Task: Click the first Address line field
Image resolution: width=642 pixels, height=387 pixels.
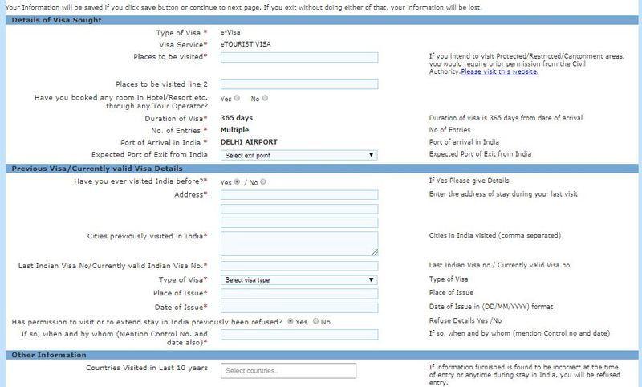Action: point(299,195)
